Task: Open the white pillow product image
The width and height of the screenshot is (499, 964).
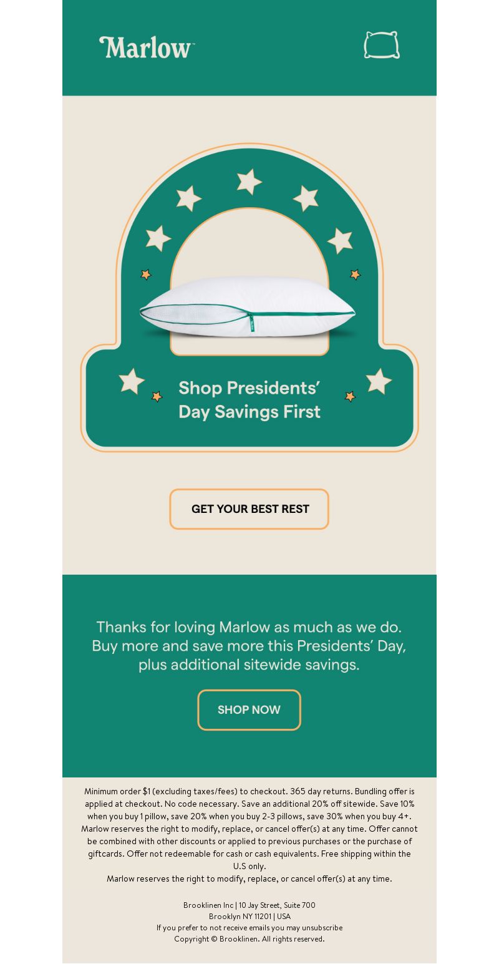Action: pos(248,308)
